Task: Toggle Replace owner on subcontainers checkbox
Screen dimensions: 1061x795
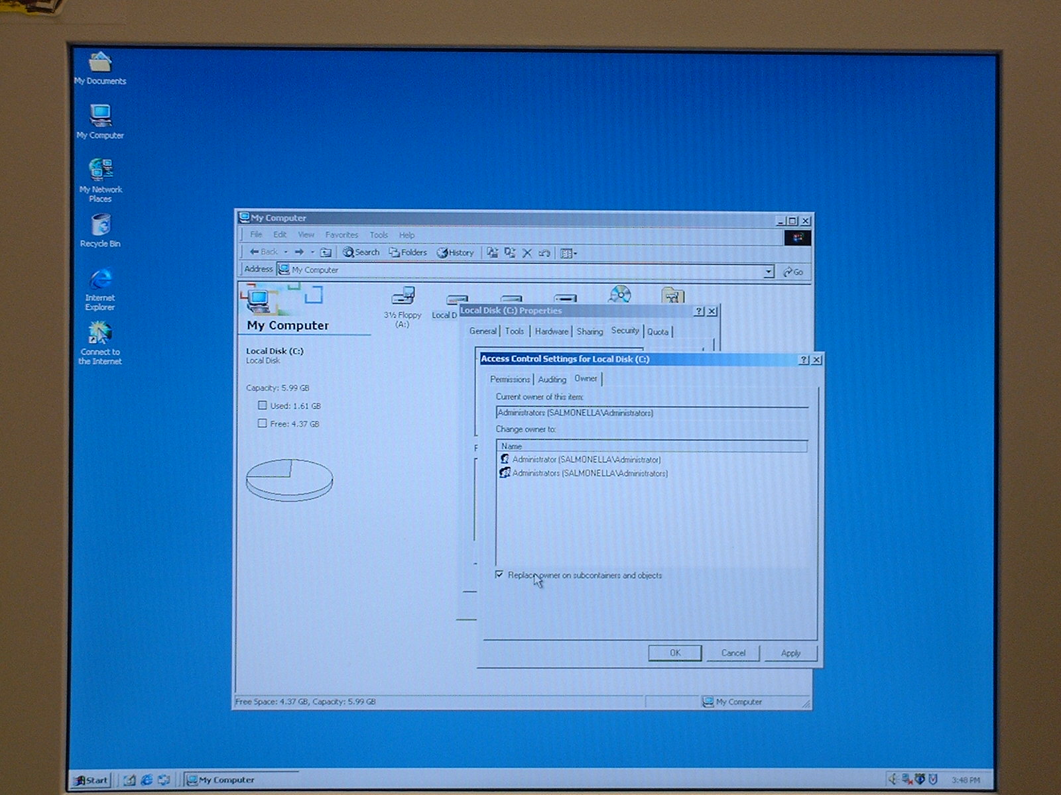Action: point(499,574)
